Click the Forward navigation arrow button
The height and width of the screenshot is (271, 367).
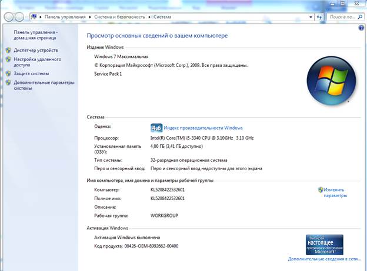19,17
